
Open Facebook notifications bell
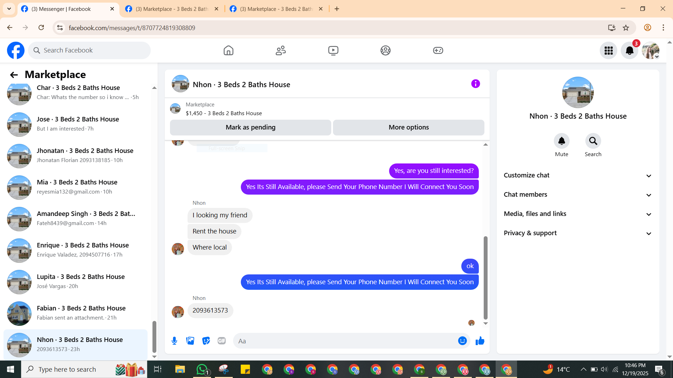coord(630,50)
